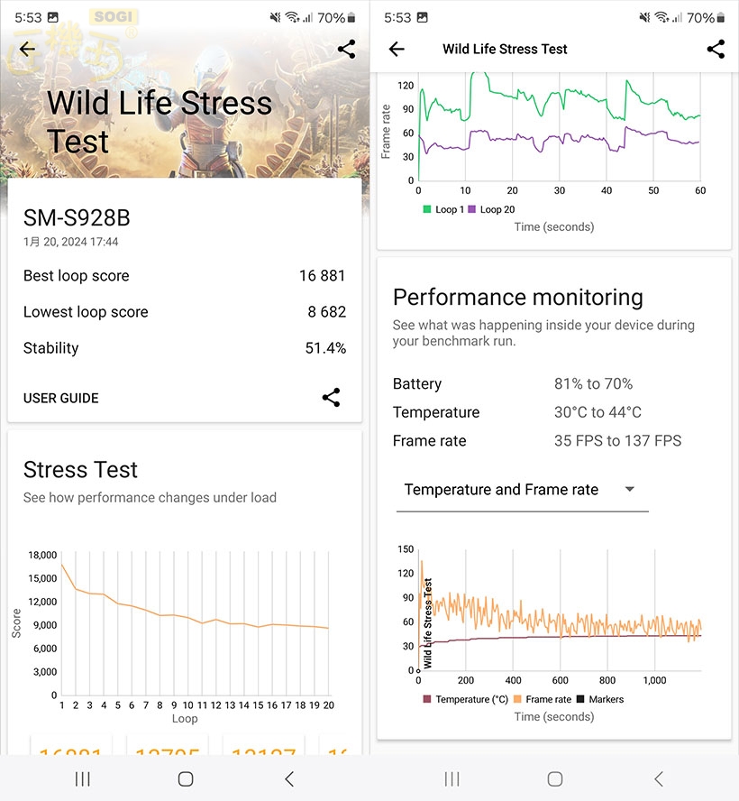Click the dropdown arrow beside Temperature and Frame rate
Screen dimensions: 739x801
tap(630, 490)
